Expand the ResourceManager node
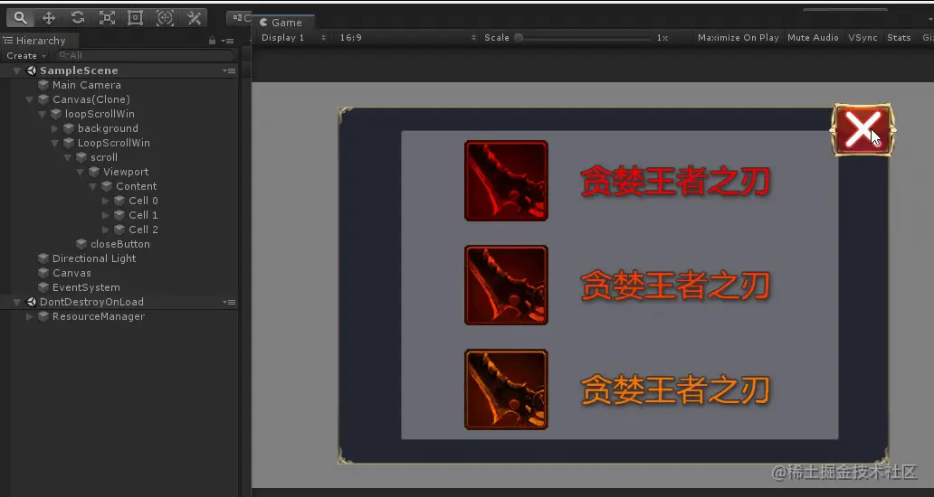934x497 pixels. click(x=29, y=317)
